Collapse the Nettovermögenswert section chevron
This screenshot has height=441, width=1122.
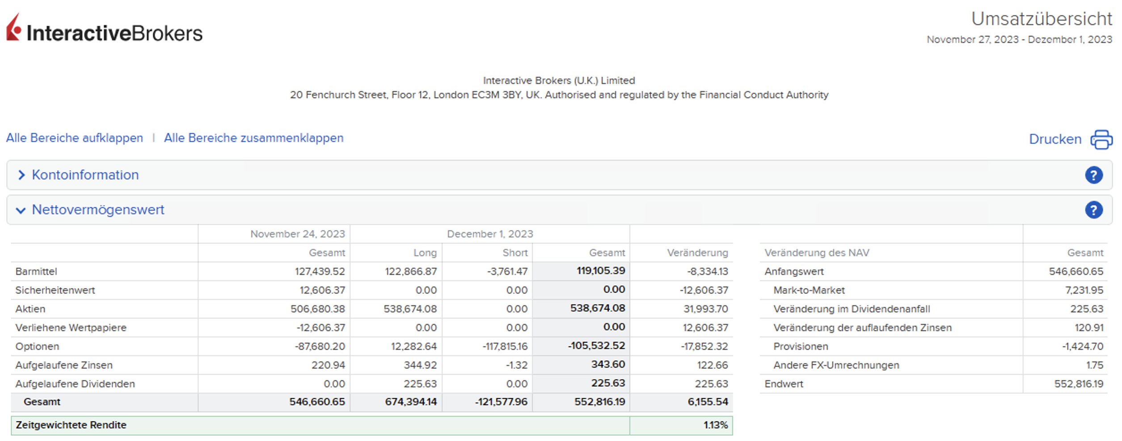[x=21, y=210]
